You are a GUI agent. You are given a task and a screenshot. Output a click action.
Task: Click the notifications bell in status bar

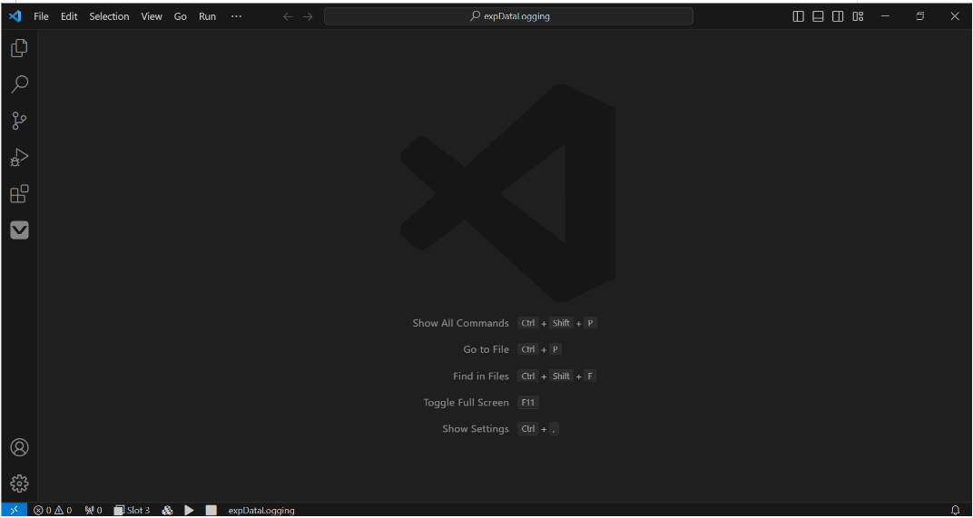[955, 510]
